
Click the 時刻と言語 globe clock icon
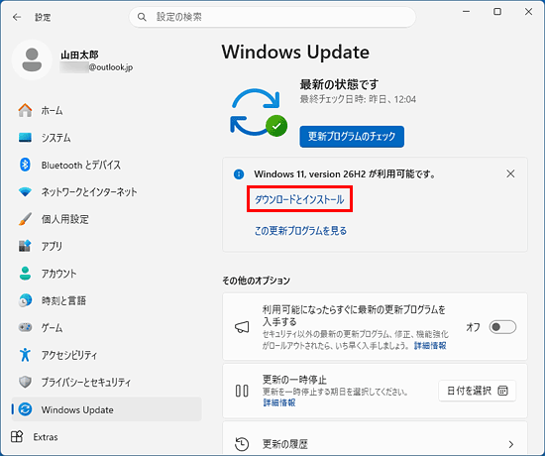click(x=25, y=300)
